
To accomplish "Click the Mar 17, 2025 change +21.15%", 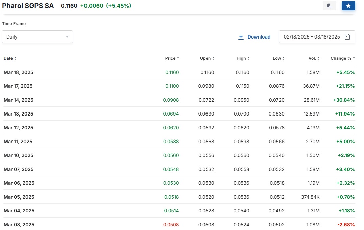I will 345,86.
